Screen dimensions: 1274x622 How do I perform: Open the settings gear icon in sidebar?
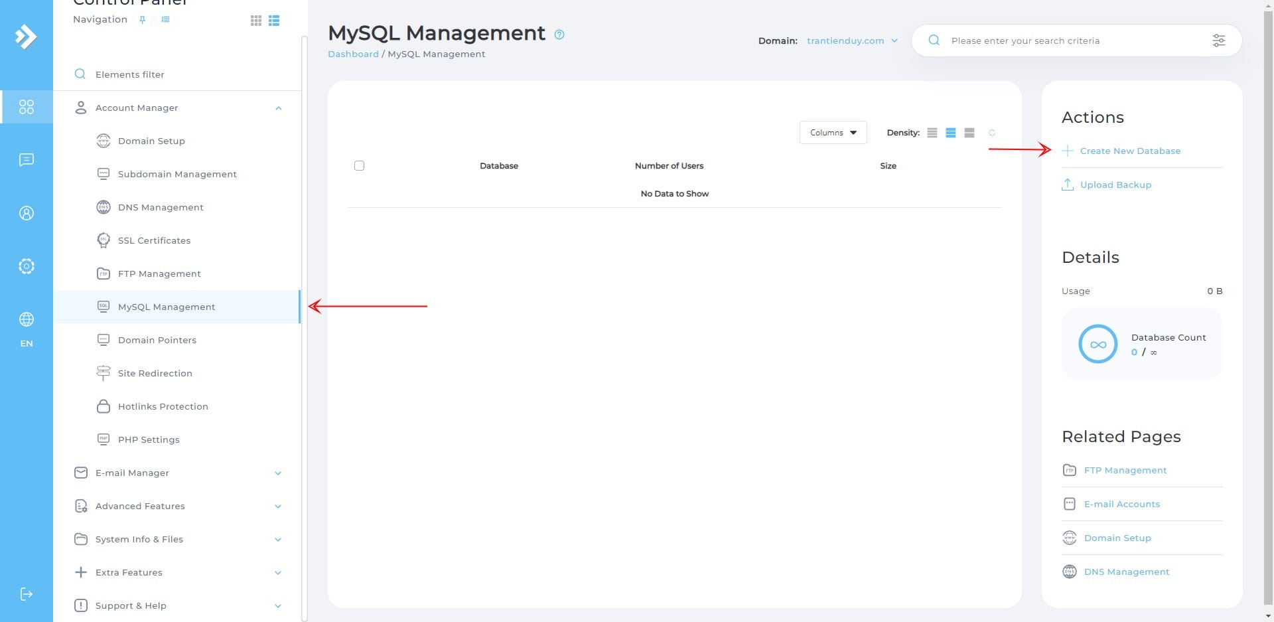27,266
